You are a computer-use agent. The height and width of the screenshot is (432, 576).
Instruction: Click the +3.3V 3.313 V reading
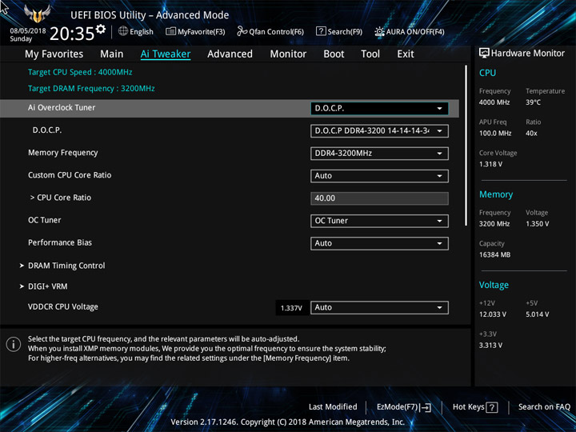[490, 346]
